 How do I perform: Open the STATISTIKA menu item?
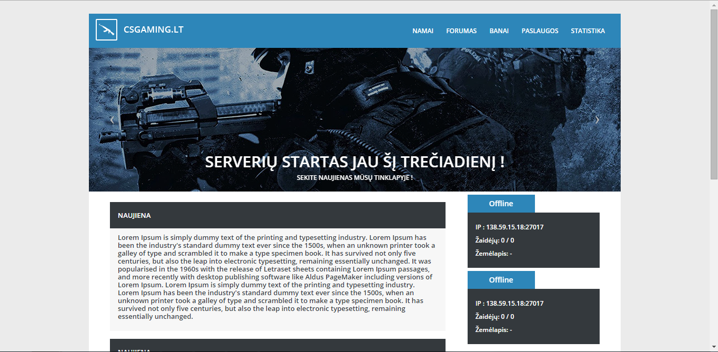[588, 31]
